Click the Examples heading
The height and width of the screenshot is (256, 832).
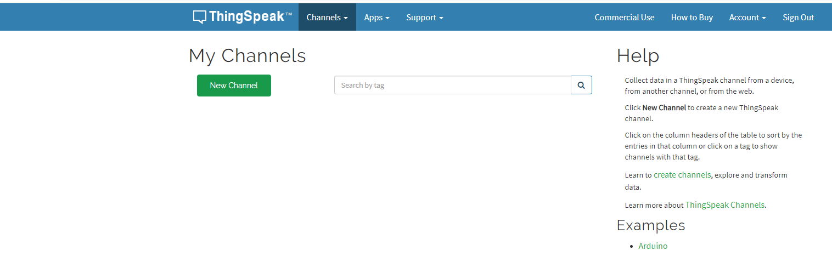pyautogui.click(x=651, y=225)
